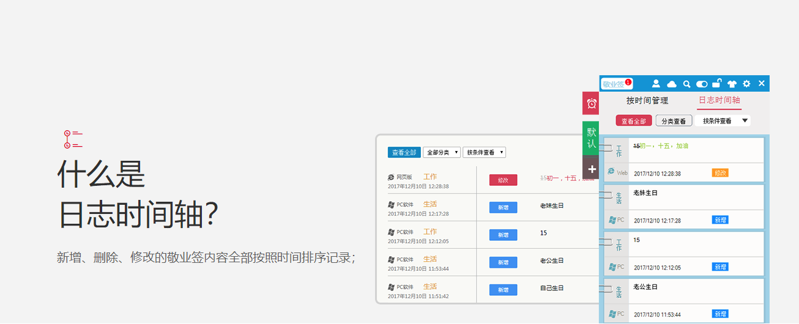799x324 pixels.
Task: Select the green 默认 category tab
Action: (x=591, y=138)
